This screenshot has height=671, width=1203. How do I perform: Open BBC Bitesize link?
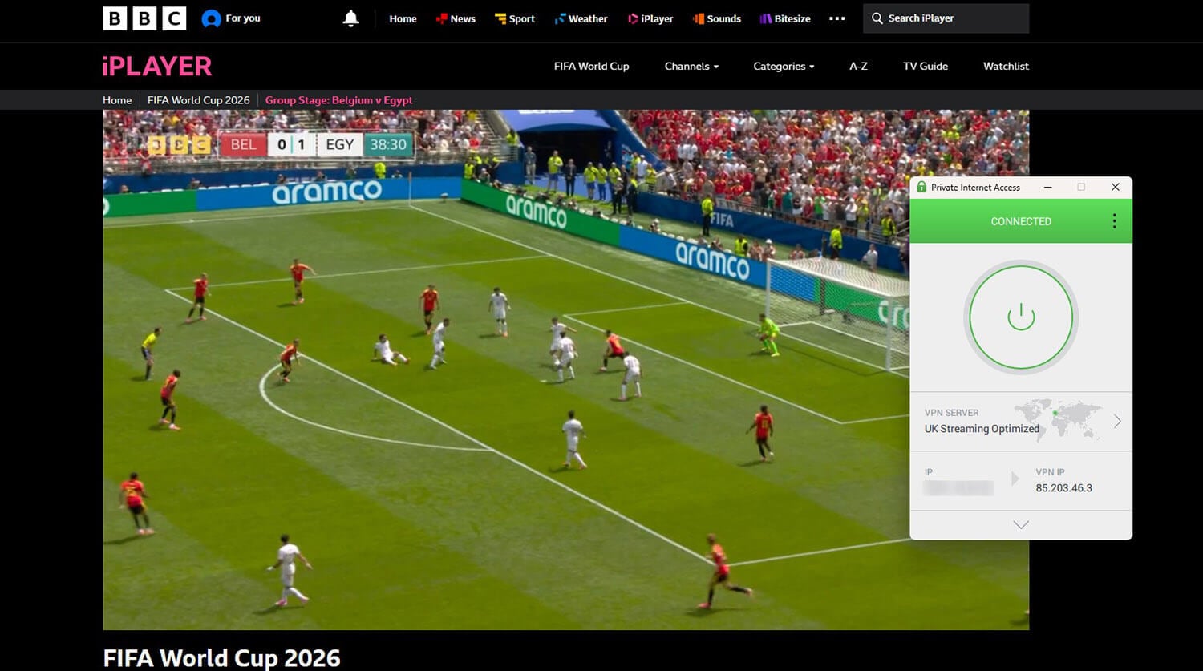coord(785,18)
